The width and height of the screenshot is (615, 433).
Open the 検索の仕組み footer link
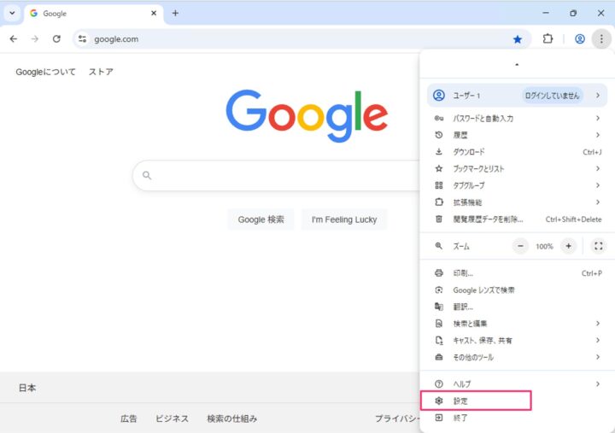(x=232, y=418)
